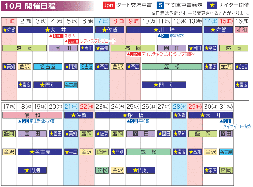Select the JpnI badge for マイルチャンピオンシップ南部杯

pos(135,54)
